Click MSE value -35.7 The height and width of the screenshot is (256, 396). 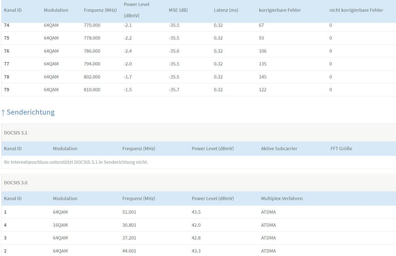[174, 90]
